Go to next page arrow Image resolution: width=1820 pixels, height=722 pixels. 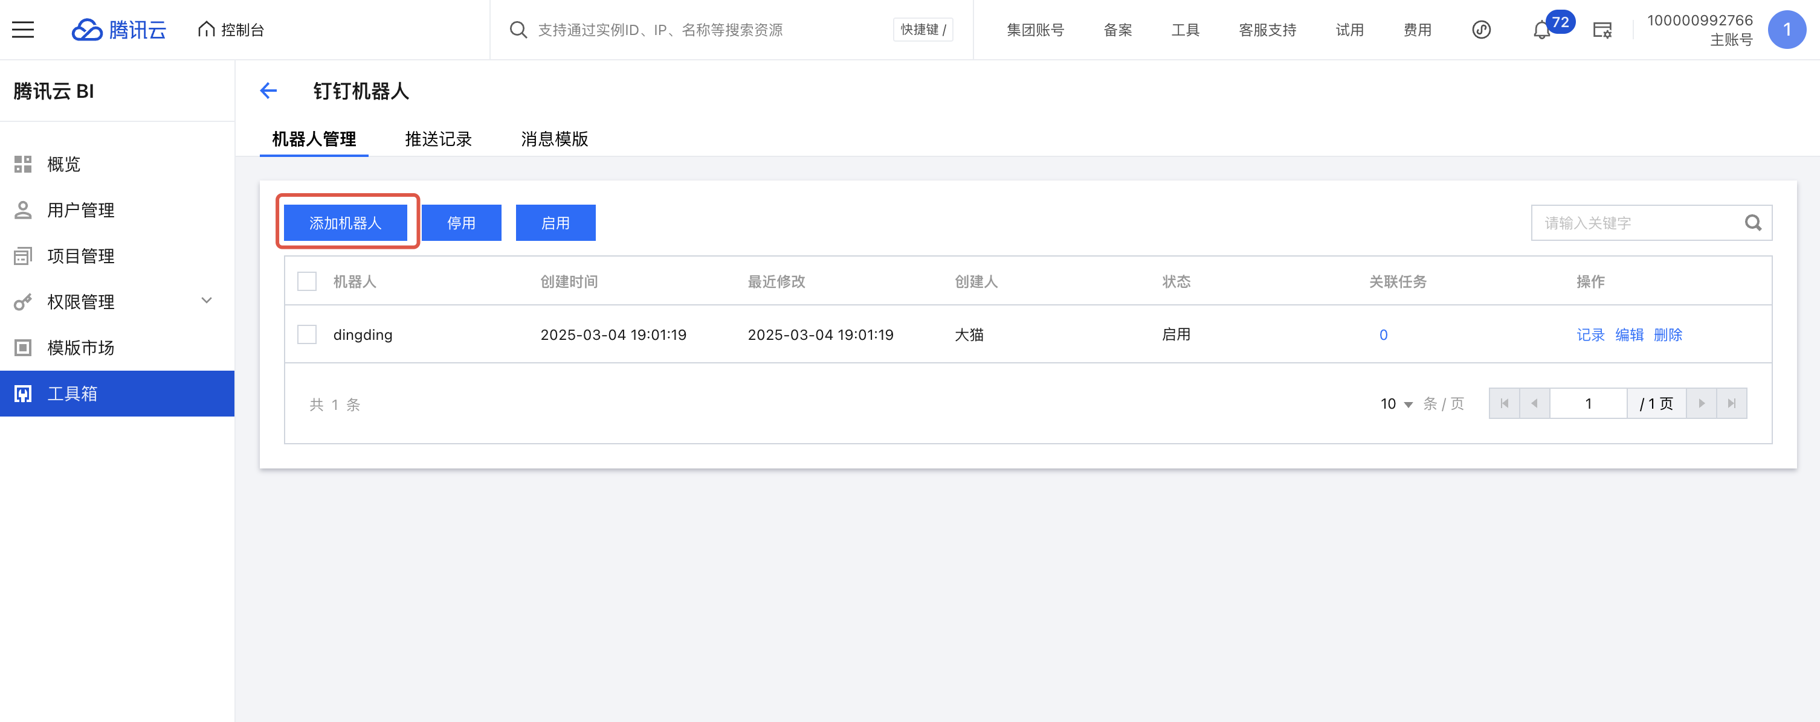[1702, 404]
